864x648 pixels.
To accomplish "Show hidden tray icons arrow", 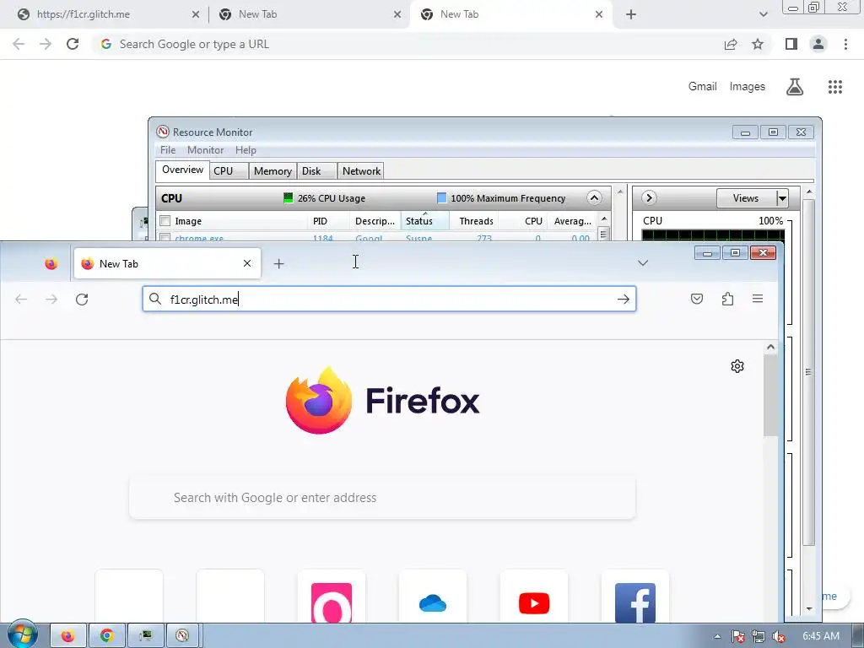I will [x=717, y=636].
